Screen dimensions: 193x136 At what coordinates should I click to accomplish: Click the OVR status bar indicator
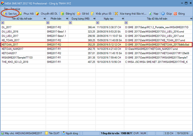[x=136, y=133]
